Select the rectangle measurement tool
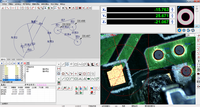The width and height of the screenshot is (200, 107). click(76, 64)
